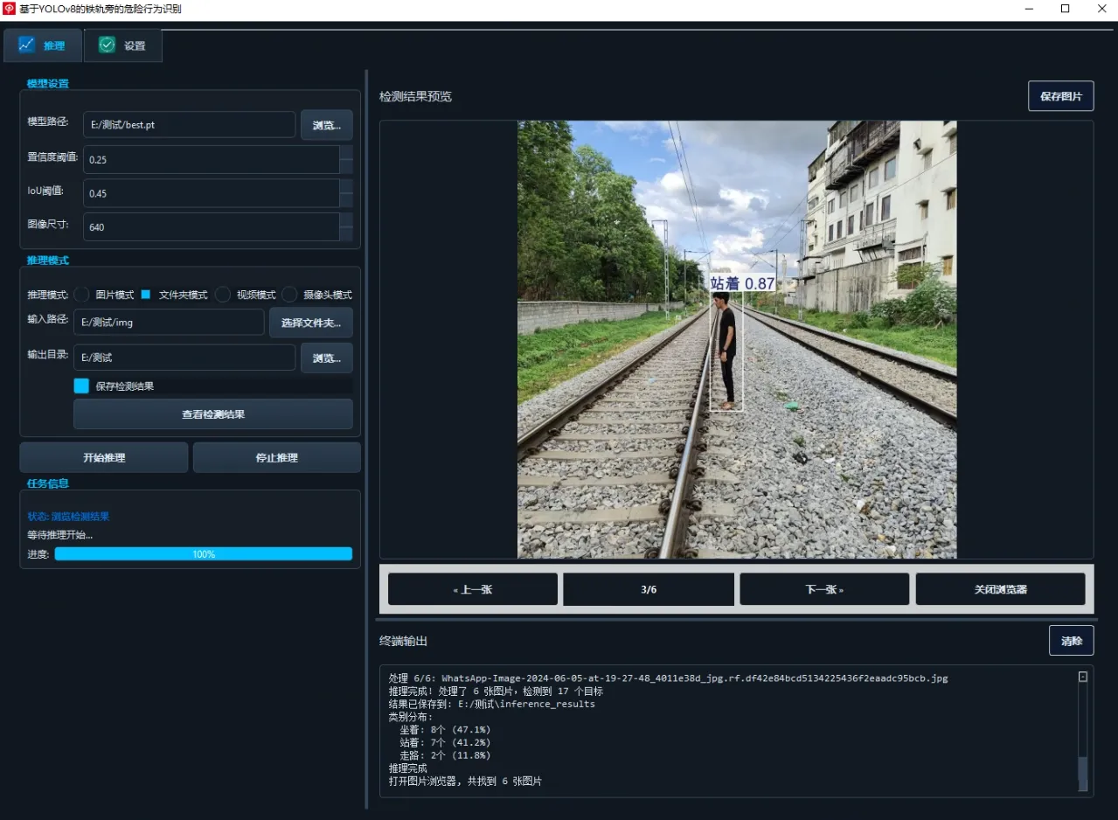The height and width of the screenshot is (820, 1118).
Task: Click the up arrow of 置信度阈值 spinner
Action: tap(346, 153)
